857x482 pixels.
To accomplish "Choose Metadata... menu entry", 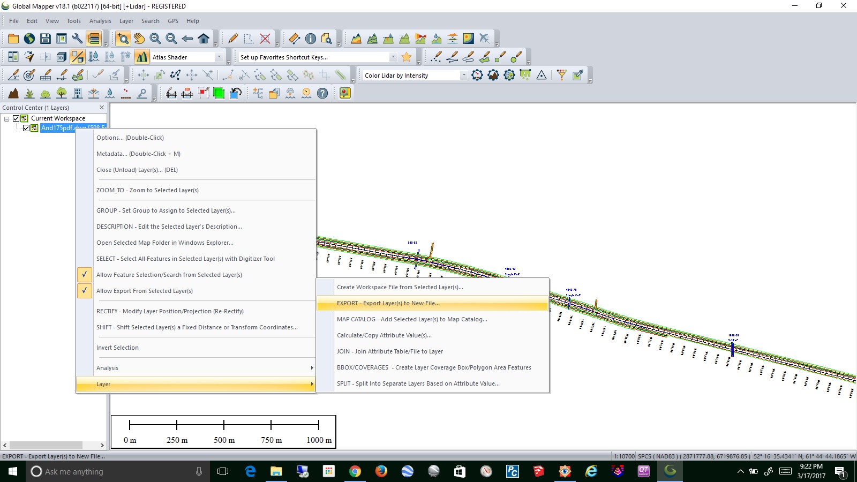I will coord(196,154).
